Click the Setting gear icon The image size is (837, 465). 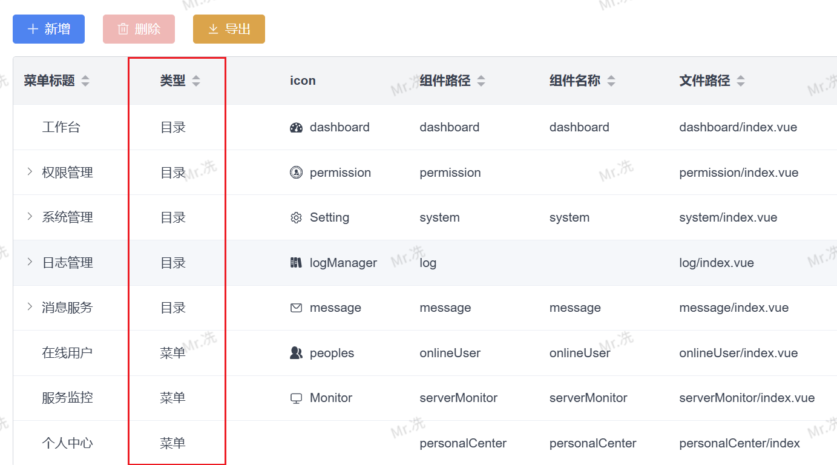(296, 217)
